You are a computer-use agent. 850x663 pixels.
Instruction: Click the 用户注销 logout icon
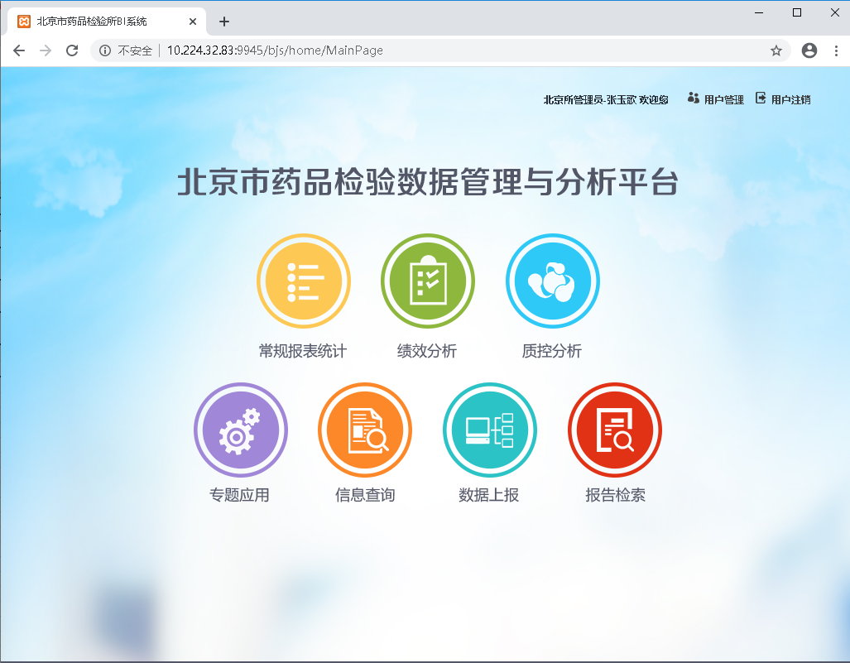point(761,98)
